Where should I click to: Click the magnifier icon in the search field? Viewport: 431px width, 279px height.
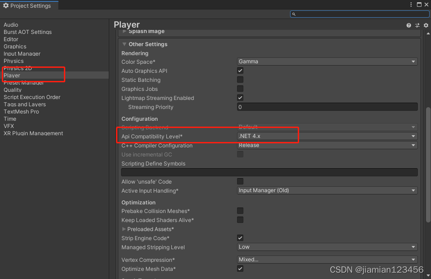[x=294, y=14]
